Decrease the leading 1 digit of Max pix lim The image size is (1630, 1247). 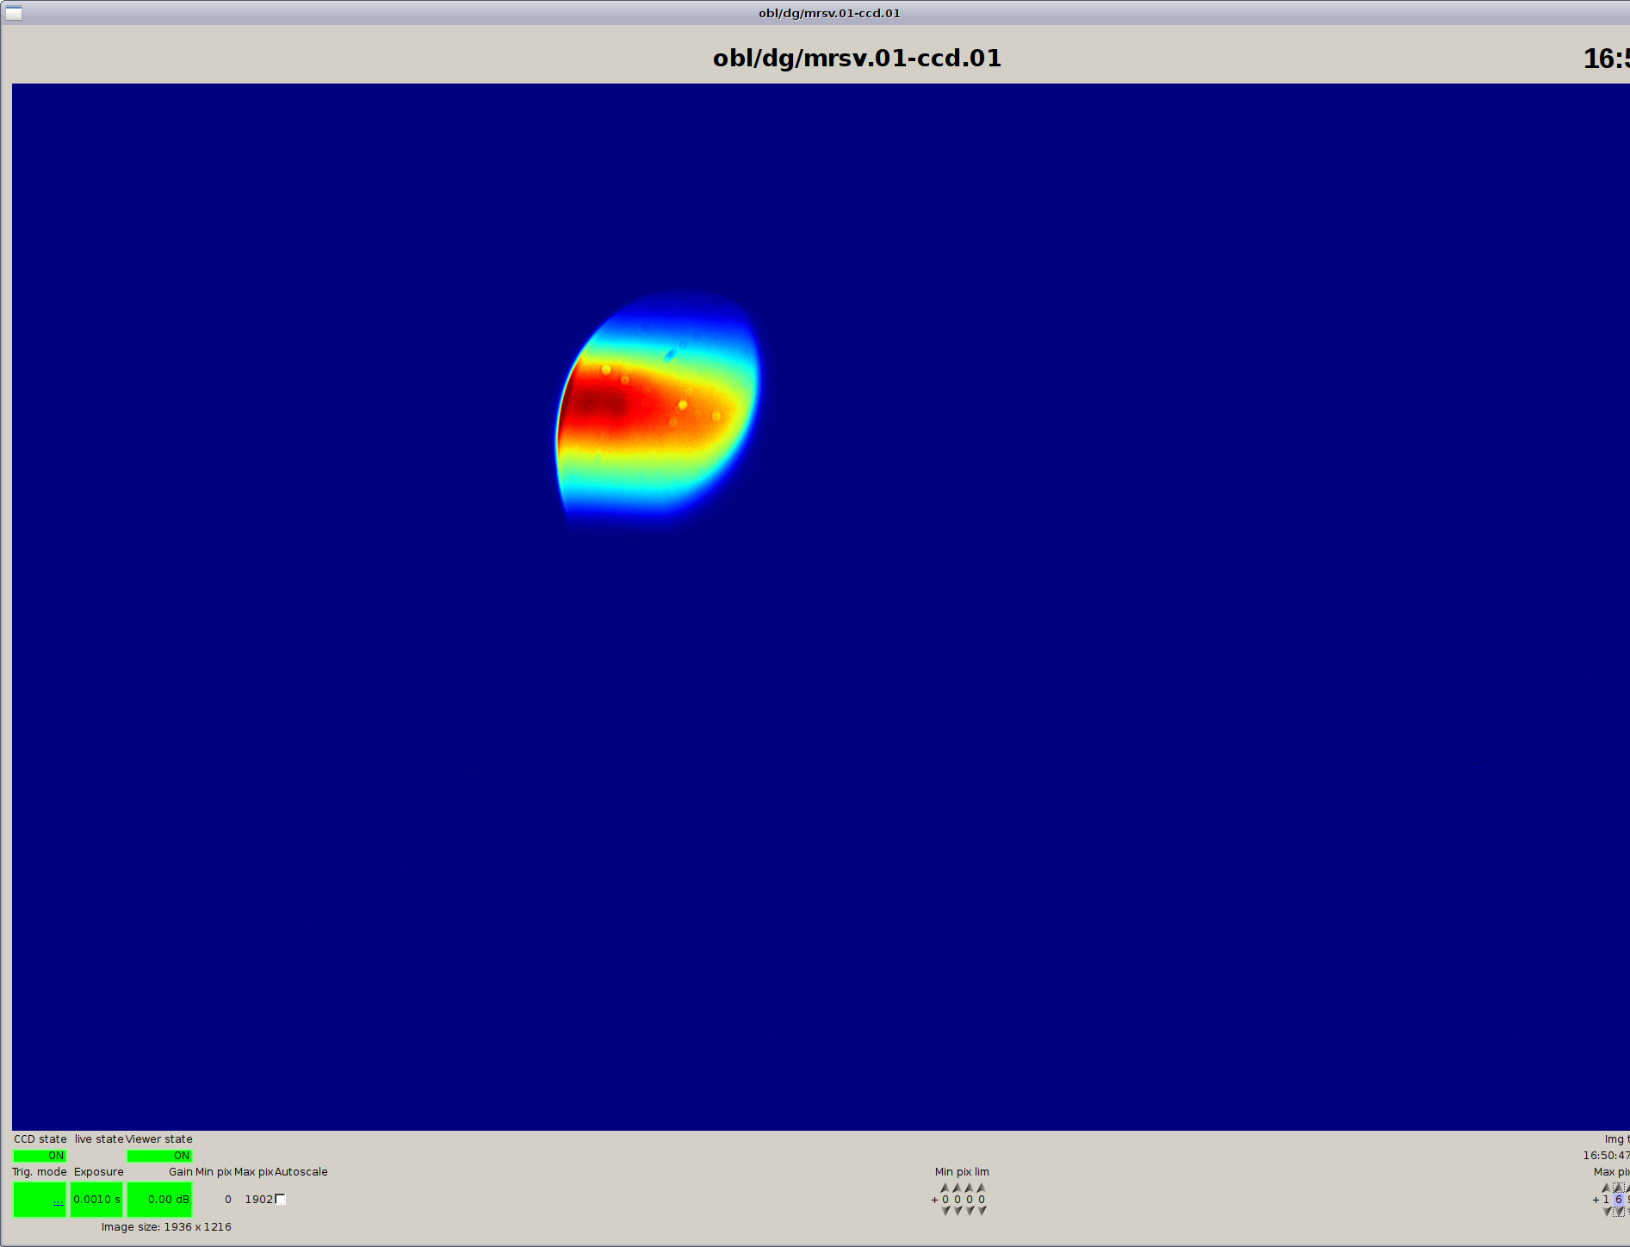[x=1606, y=1211]
